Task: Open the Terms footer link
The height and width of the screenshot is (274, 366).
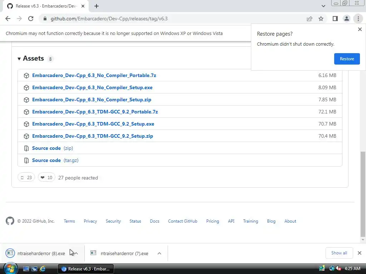Action: tap(69, 221)
